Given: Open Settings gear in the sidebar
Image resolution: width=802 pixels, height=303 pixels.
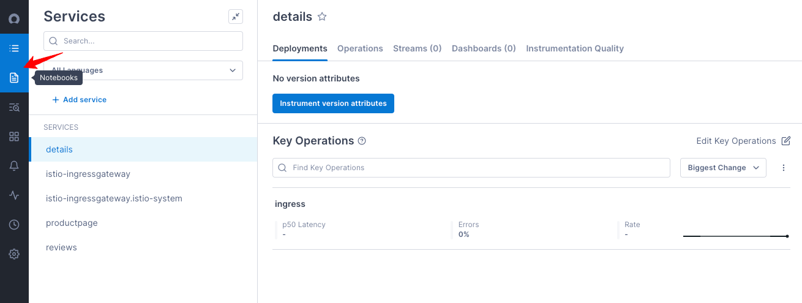Looking at the screenshot, I should (x=14, y=254).
